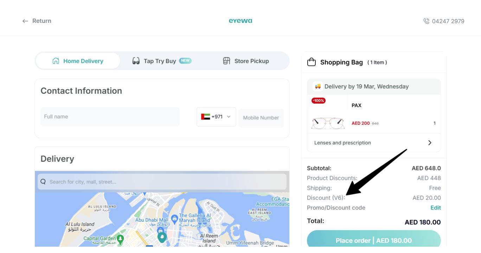Viewport: 481px width, 253px height.
Task: Focus the Mobile Number field
Action: [261, 118]
